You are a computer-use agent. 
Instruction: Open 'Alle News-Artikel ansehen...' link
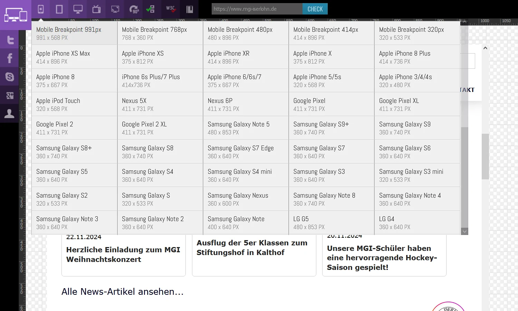click(123, 292)
